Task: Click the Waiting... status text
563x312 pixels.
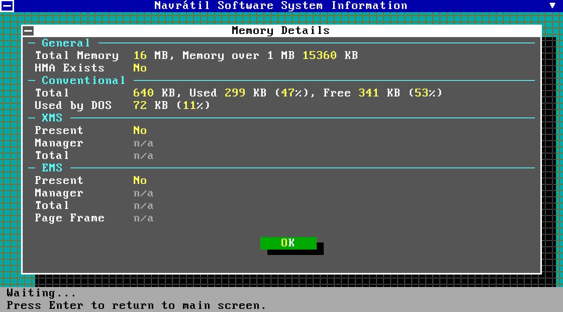Action: (41, 293)
